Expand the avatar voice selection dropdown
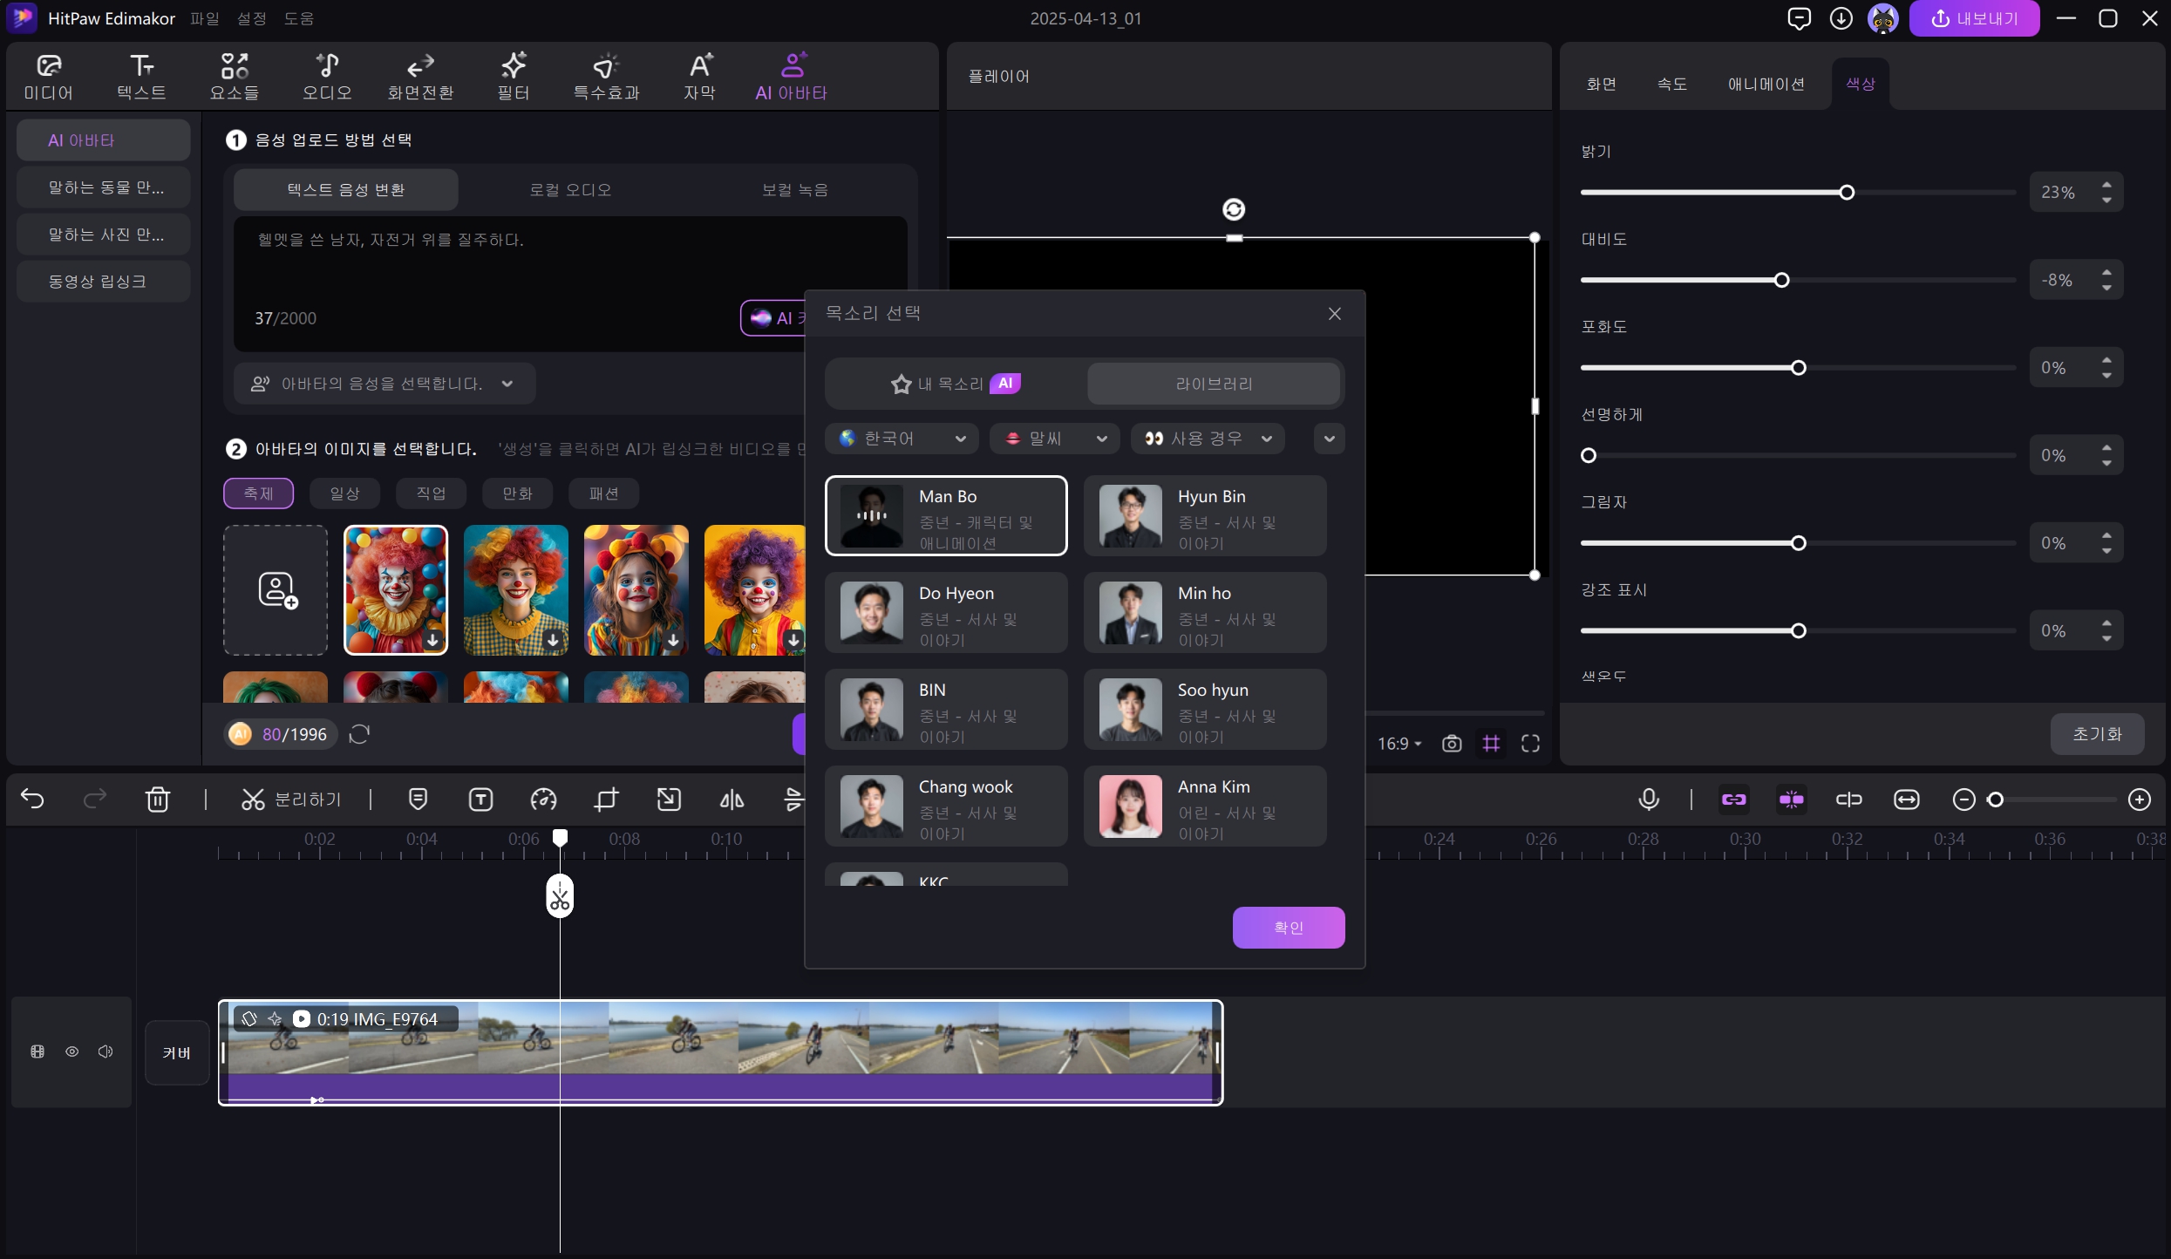 [x=384, y=384]
